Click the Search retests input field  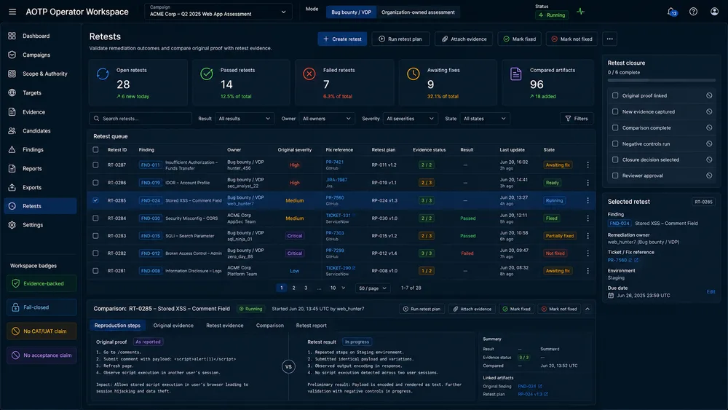click(x=141, y=119)
